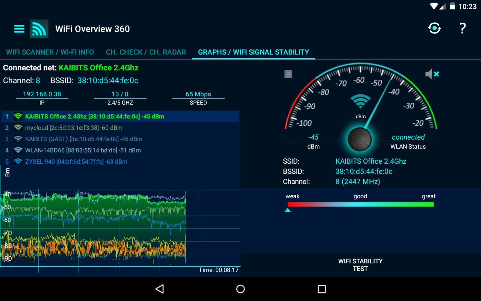Tap the Android home circle button

coord(240,289)
